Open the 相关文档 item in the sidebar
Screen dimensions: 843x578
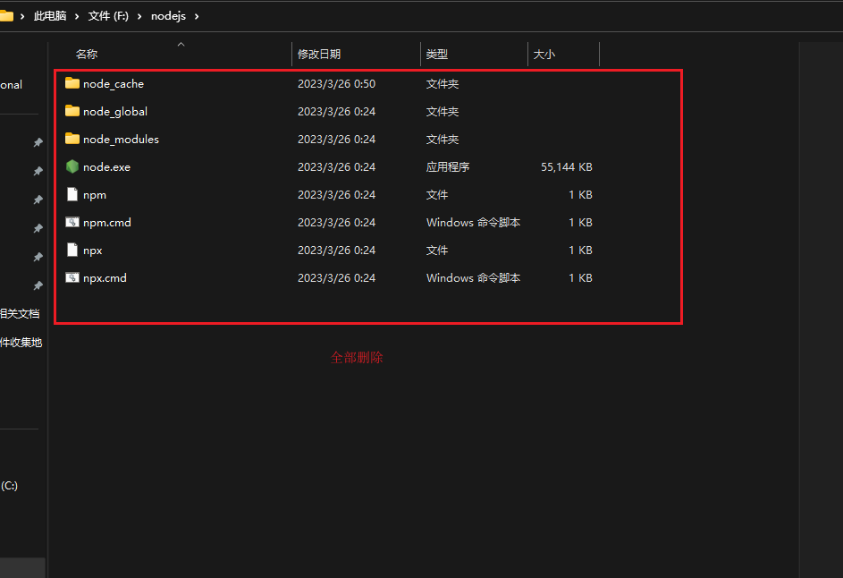click(x=20, y=313)
